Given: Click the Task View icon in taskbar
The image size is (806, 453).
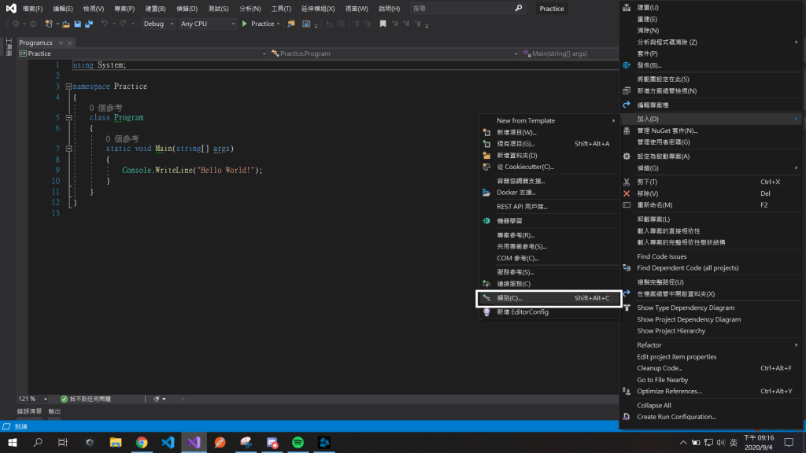Looking at the screenshot, I should pos(63,442).
